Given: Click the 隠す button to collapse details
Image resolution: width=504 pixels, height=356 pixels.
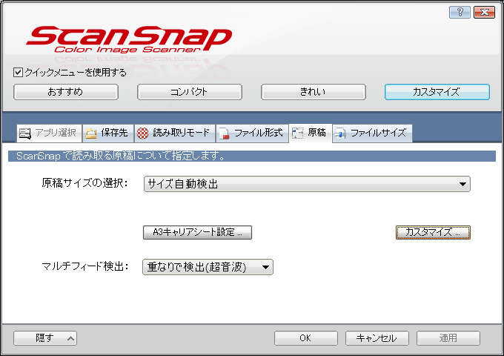Looking at the screenshot, I should point(45,338).
